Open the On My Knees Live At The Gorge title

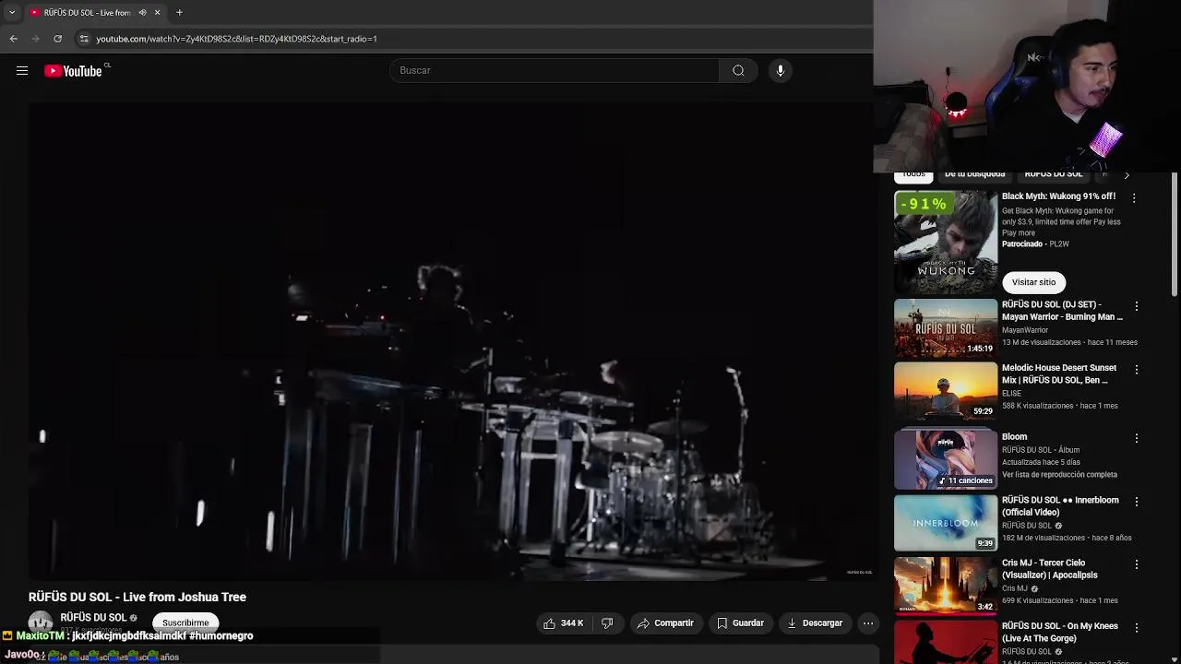point(1060,632)
